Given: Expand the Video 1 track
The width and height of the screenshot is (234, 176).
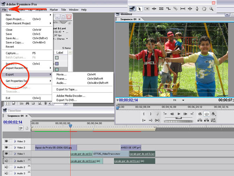Looking at the screenshot, I should (15, 154).
